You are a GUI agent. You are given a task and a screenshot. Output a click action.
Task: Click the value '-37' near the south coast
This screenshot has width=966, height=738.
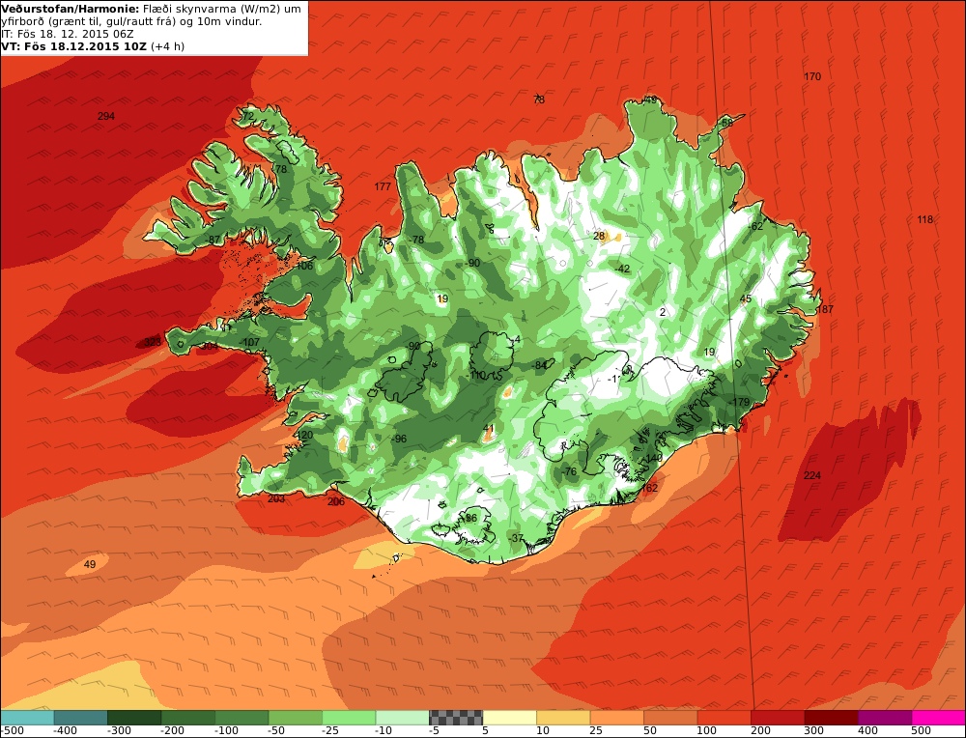tap(516, 538)
